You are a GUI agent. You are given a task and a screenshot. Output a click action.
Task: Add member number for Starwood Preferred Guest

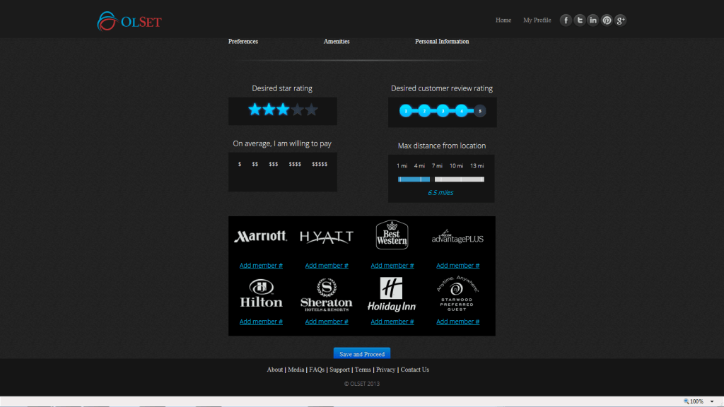(x=457, y=322)
